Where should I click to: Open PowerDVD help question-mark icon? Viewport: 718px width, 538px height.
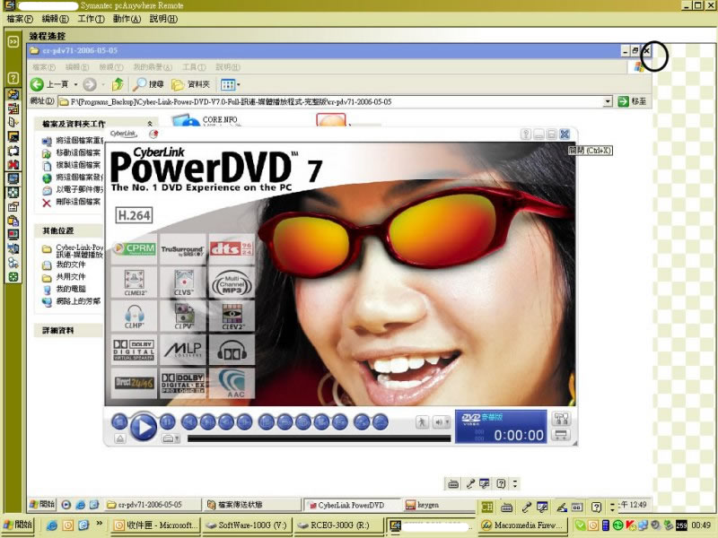coord(526,134)
